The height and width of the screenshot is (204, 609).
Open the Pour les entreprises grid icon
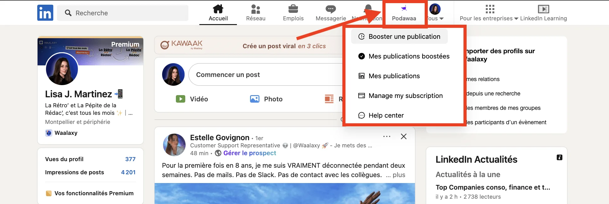tap(490, 9)
